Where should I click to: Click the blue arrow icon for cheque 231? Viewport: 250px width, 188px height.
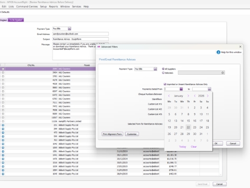coord(3,125)
